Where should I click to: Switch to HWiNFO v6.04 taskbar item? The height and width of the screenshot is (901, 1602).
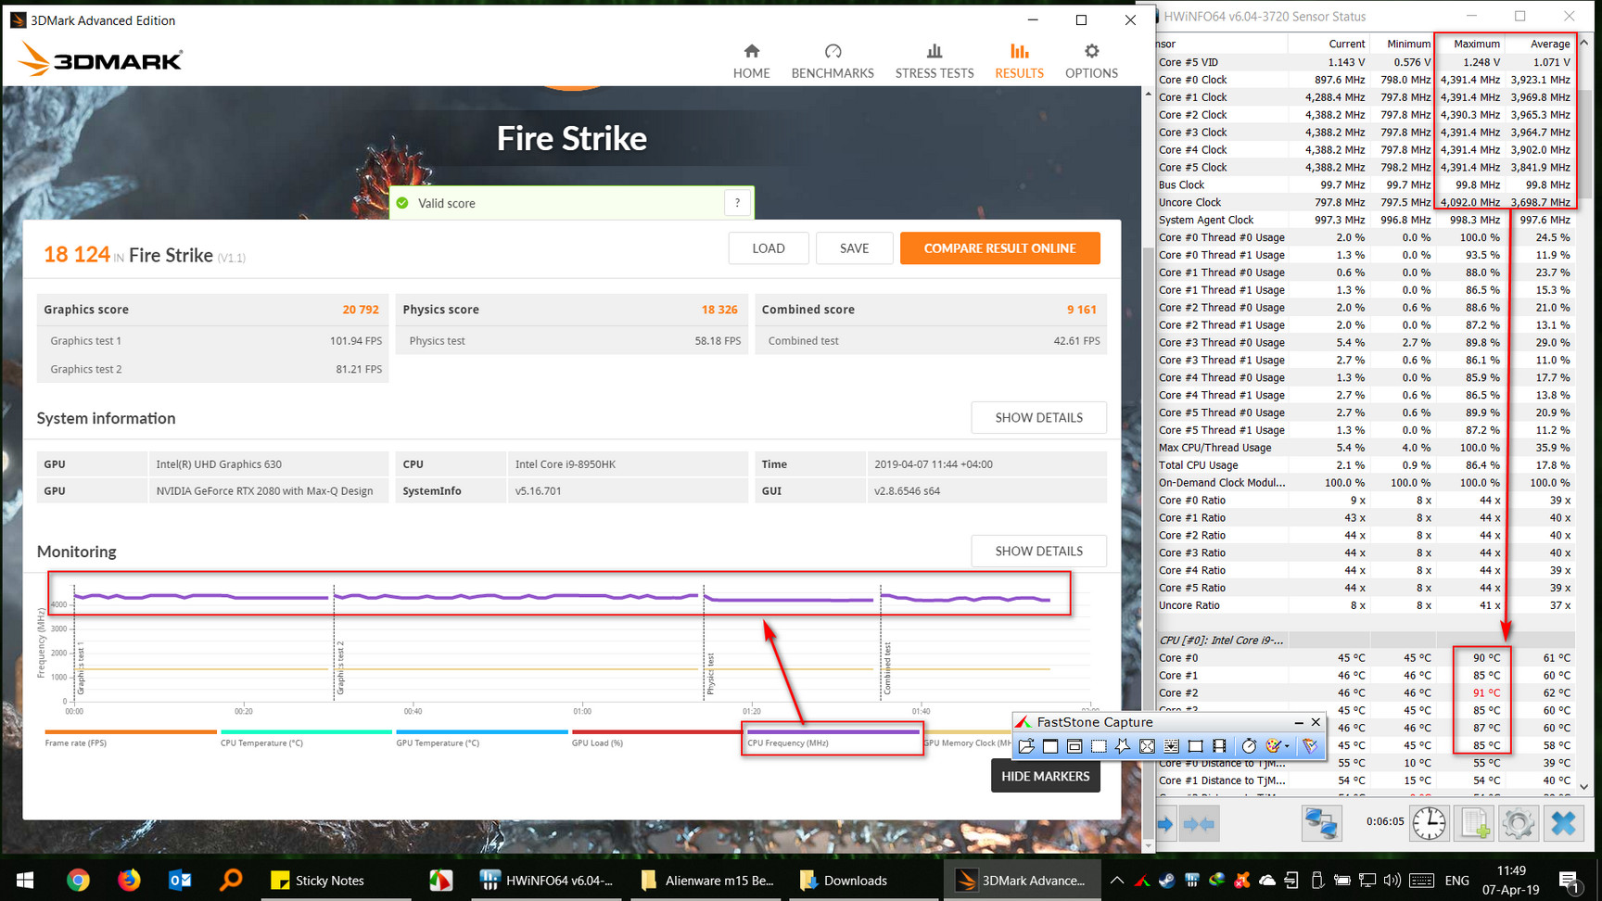(x=547, y=880)
